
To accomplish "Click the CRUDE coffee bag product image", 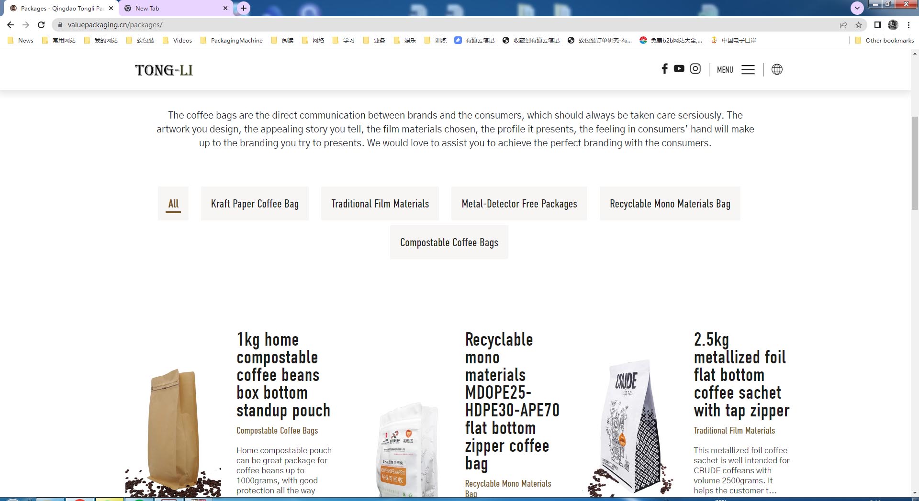I will click(x=629, y=428).
